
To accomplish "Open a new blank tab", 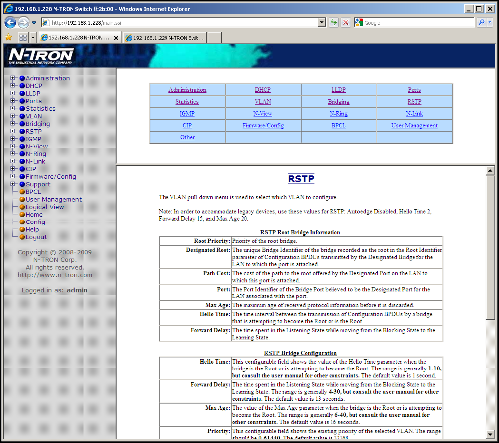I will click(x=214, y=38).
